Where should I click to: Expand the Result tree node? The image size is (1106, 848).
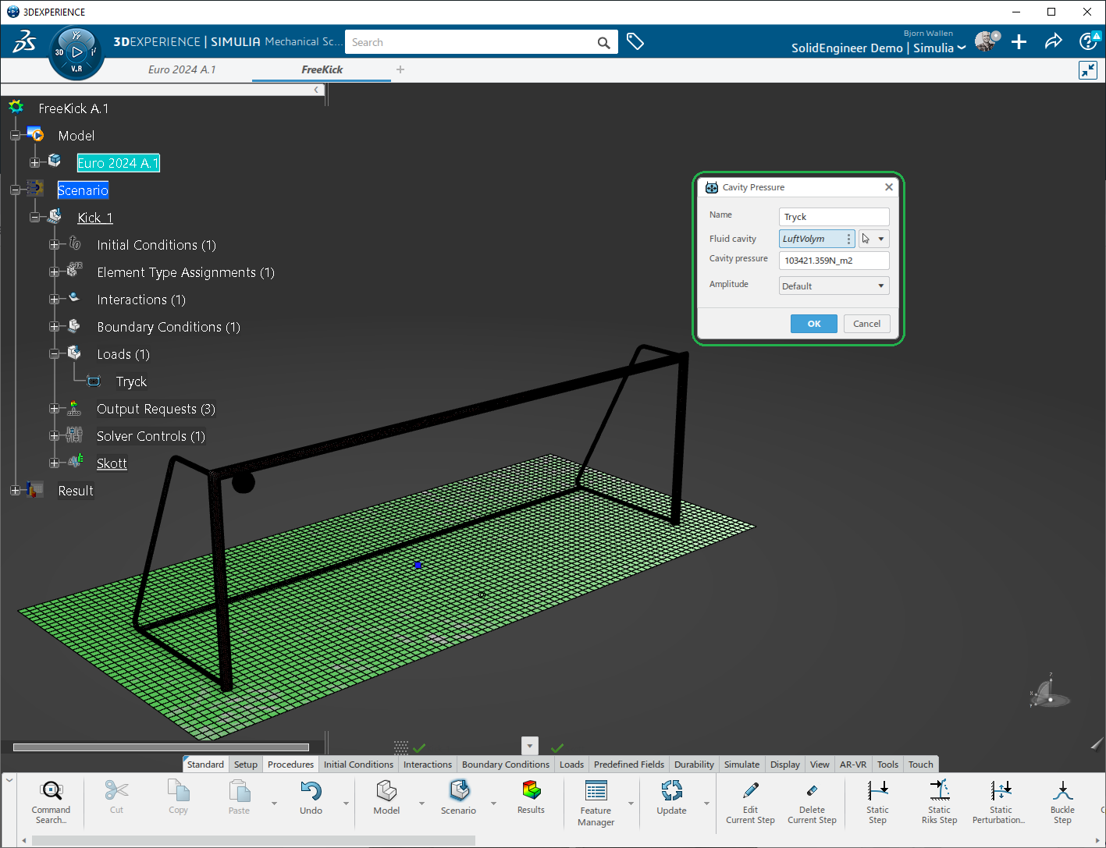pos(15,491)
